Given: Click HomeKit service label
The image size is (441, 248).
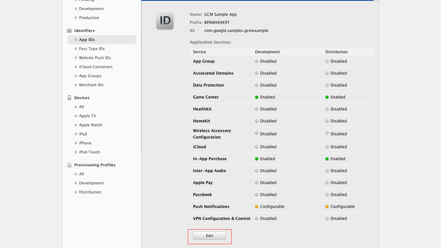Looking at the screenshot, I should (x=201, y=121).
